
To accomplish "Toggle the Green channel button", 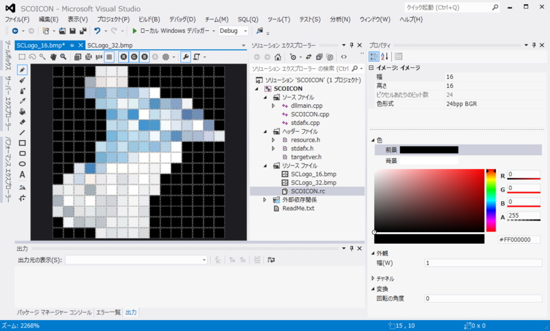I will [134, 57].
